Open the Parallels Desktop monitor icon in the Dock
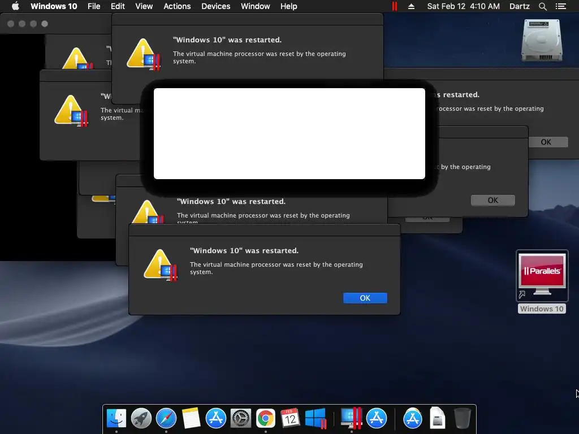579x434 pixels. pos(351,418)
